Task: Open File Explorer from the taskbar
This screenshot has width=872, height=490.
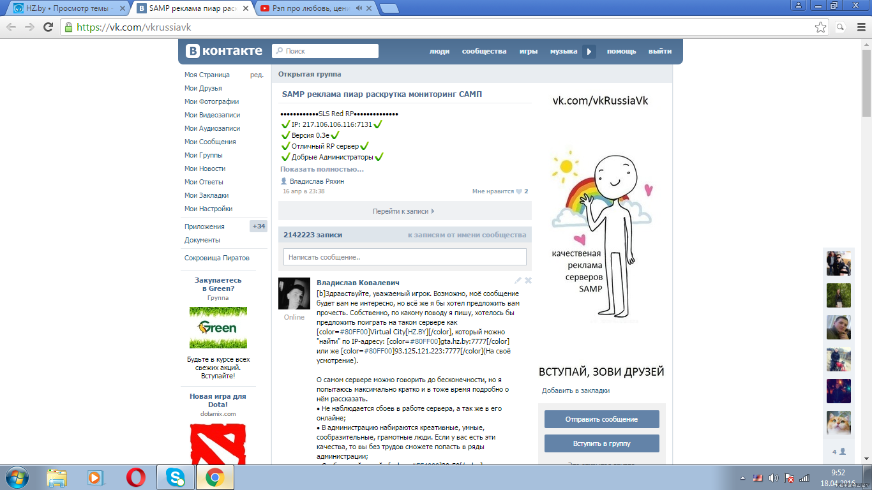Action: click(57, 477)
